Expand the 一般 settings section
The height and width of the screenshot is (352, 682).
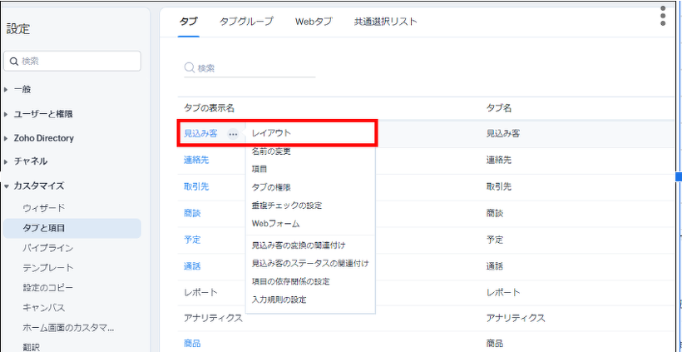23,89
